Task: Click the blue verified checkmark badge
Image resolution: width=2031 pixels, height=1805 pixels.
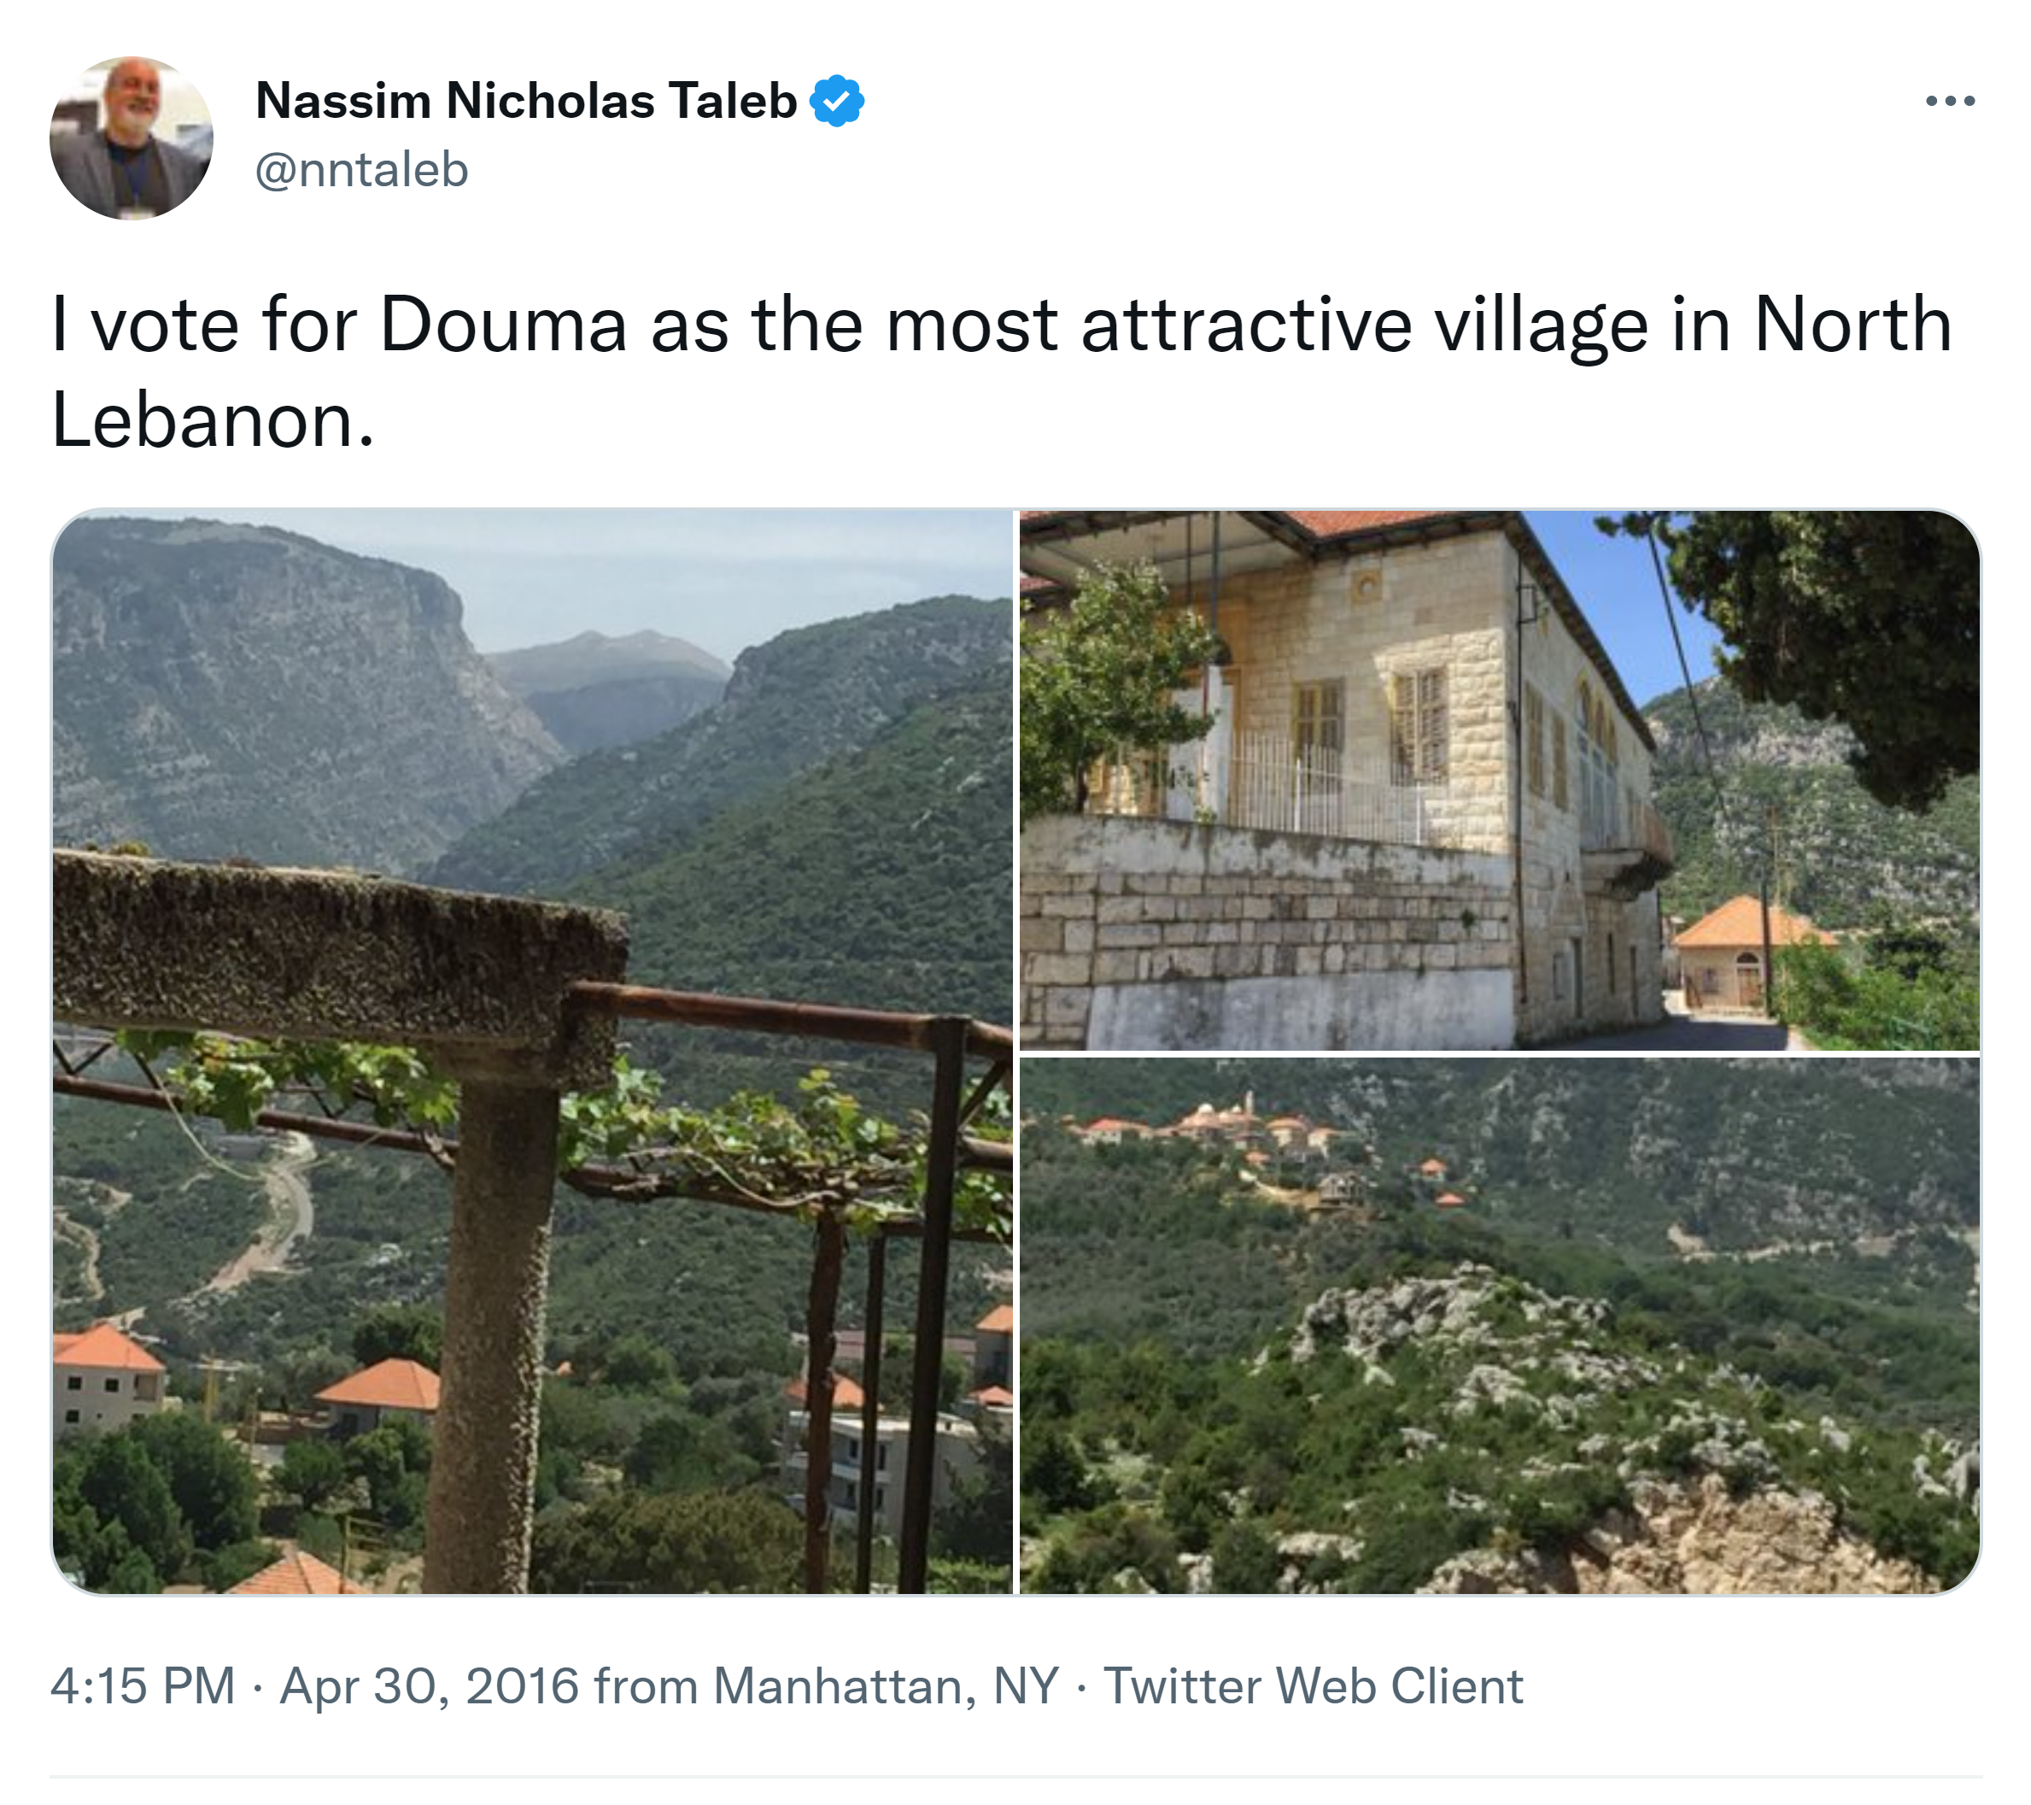Action: coord(837,101)
